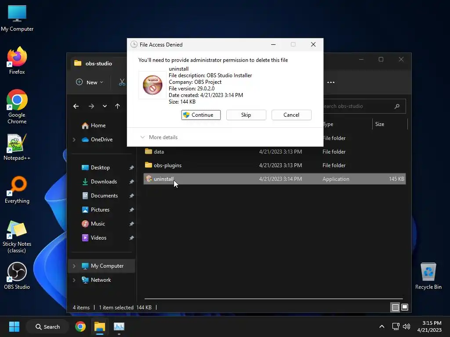Open Desktop quick access folder
This screenshot has width=450, height=337.
pyautogui.click(x=95, y=168)
